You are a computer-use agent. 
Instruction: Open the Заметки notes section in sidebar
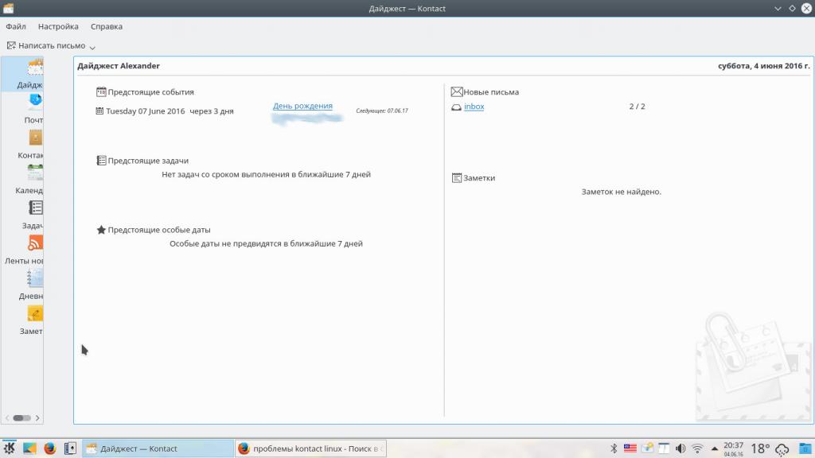[x=23, y=321]
